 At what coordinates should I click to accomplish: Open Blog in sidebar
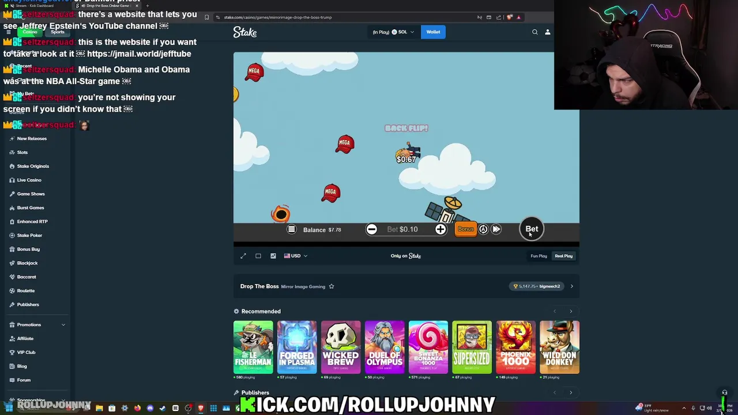coord(36,366)
